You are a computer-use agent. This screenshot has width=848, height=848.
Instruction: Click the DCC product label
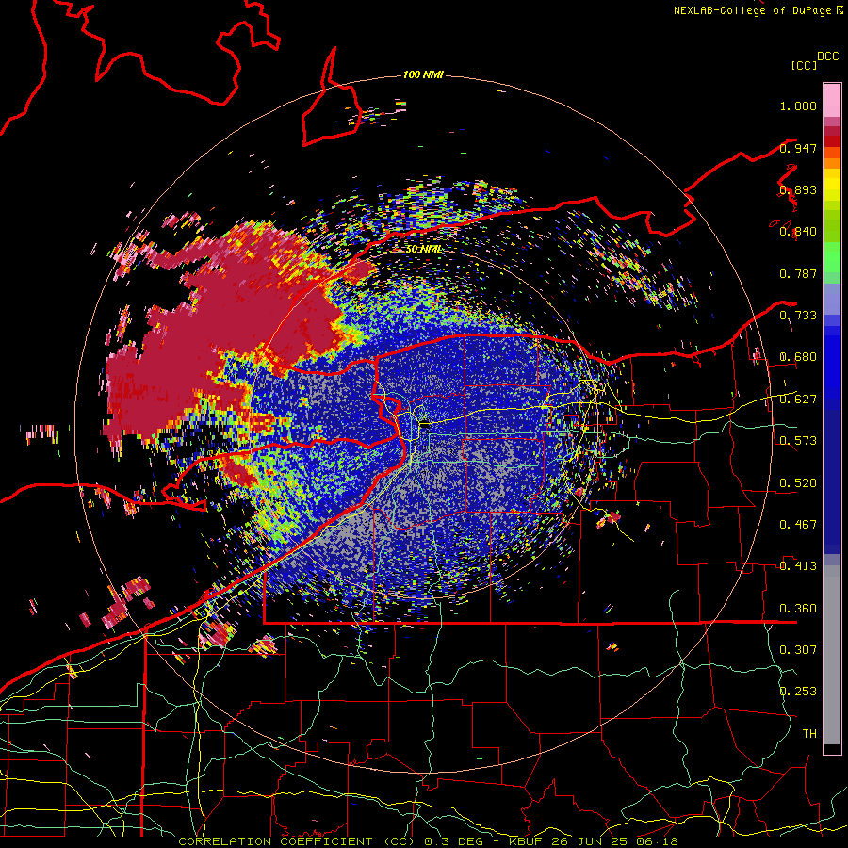tap(828, 57)
